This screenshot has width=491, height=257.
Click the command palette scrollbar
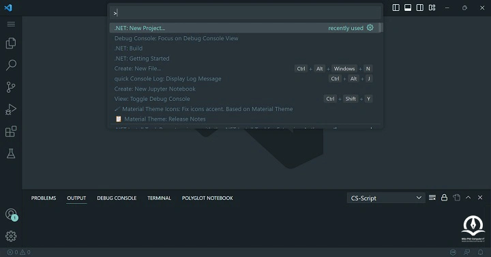point(380,27)
